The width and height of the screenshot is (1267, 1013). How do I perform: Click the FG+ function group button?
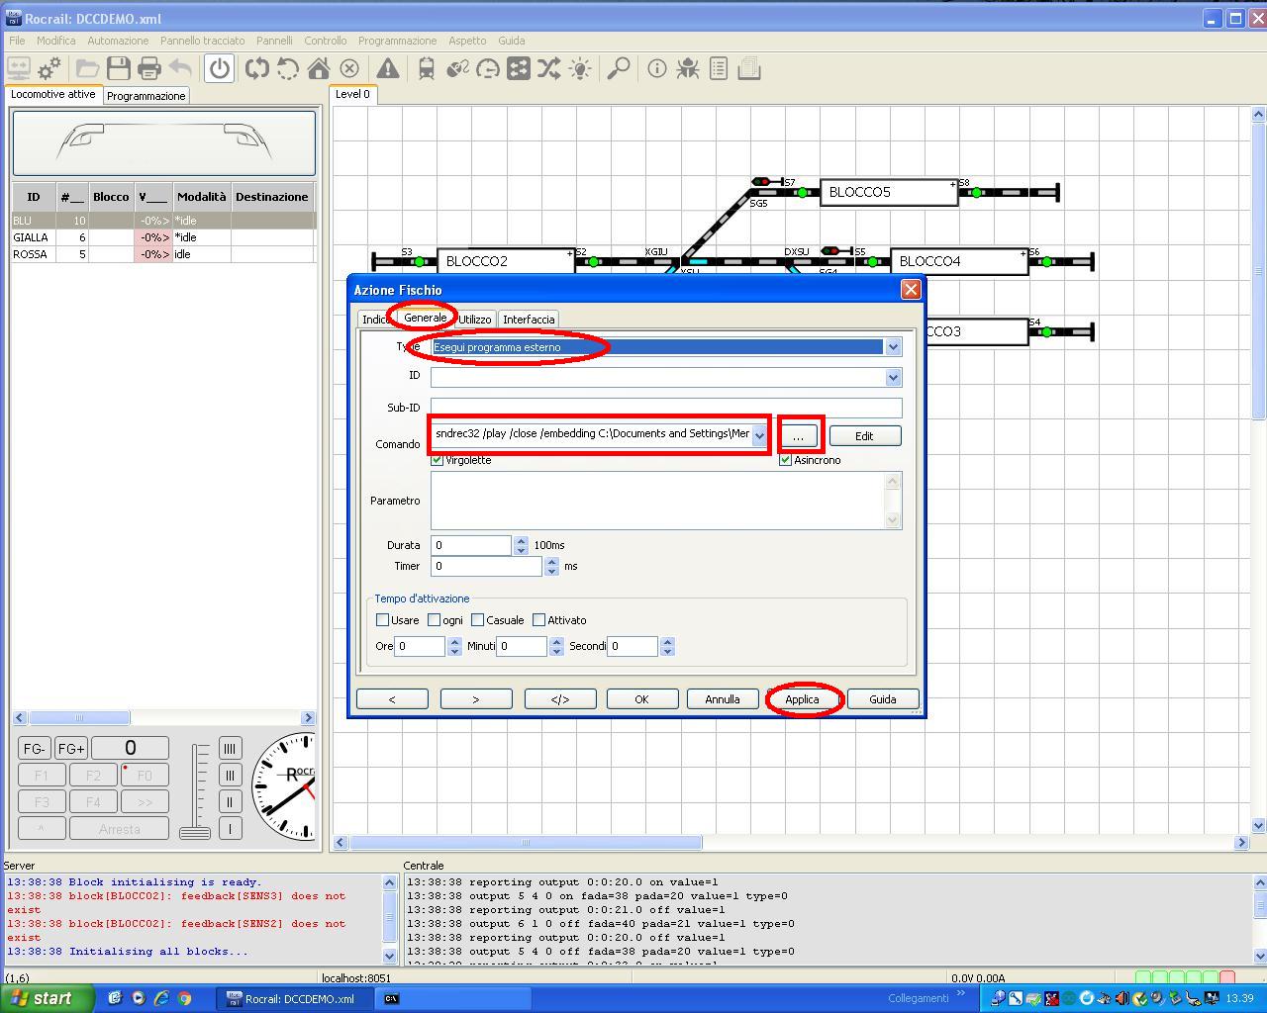click(x=70, y=749)
